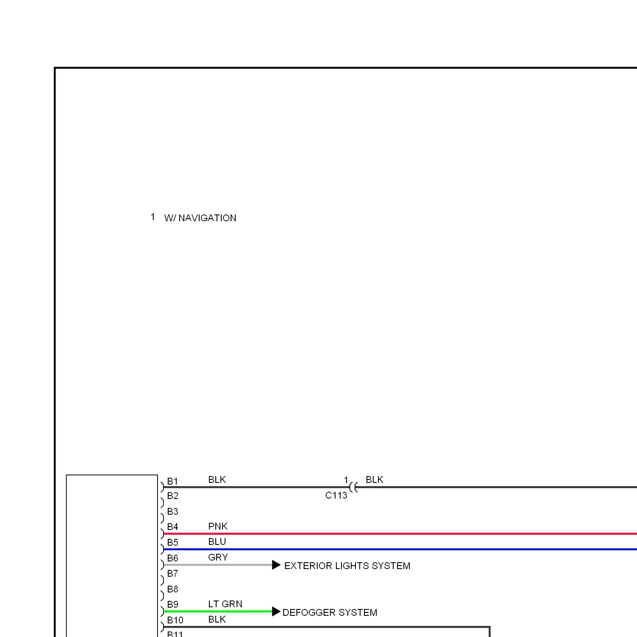Click the W/ NAVIGATION note text

pos(200,218)
